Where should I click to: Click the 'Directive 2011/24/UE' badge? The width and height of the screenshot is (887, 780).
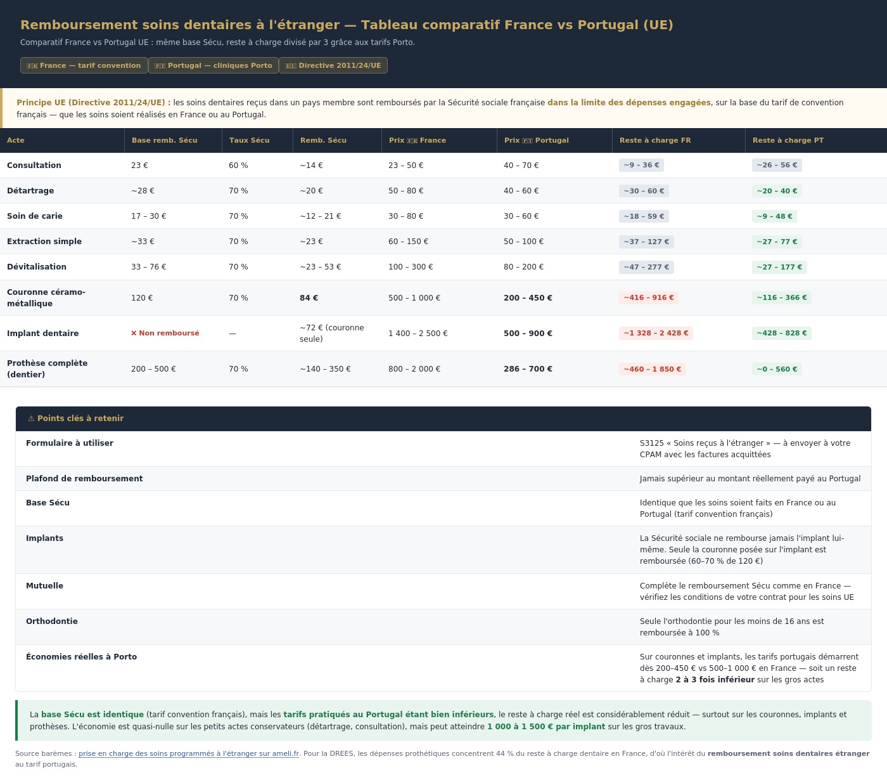point(333,65)
